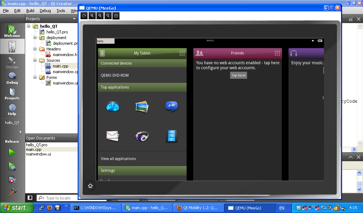Open the File menu
The image size is (363, 213).
coord(6,11)
